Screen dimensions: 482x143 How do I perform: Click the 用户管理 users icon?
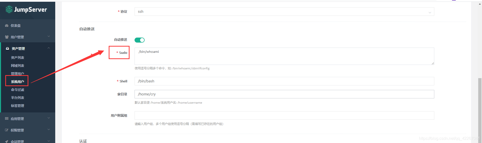pos(7,37)
